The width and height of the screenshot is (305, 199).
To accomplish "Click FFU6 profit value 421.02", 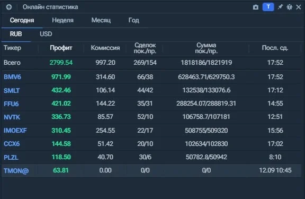I will 61,103.
